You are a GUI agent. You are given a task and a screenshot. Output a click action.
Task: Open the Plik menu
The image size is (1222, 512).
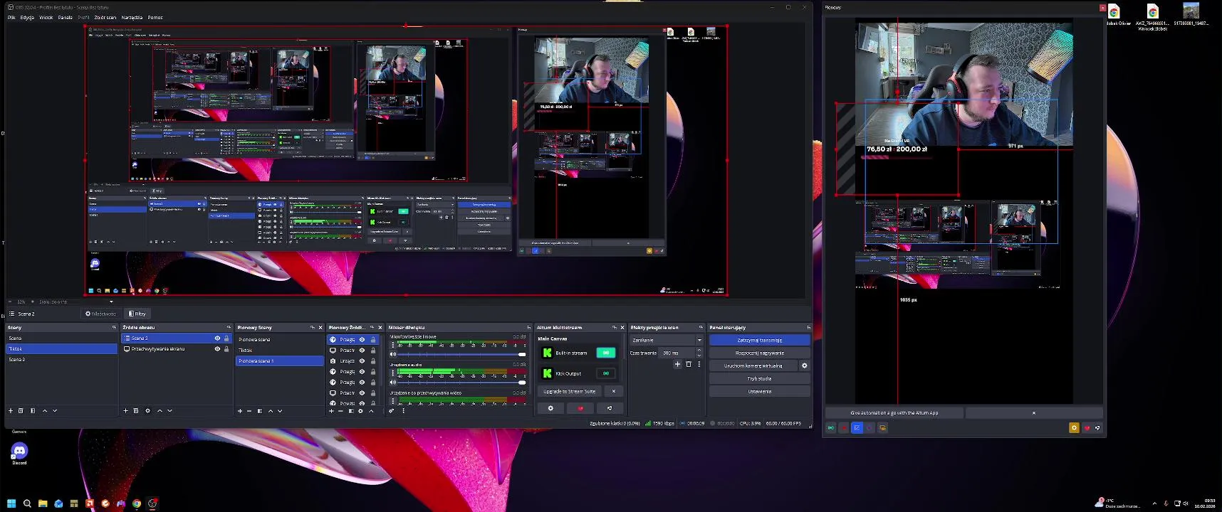coord(11,18)
